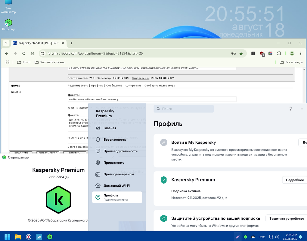Open the Все закладки folder

(x=291, y=62)
